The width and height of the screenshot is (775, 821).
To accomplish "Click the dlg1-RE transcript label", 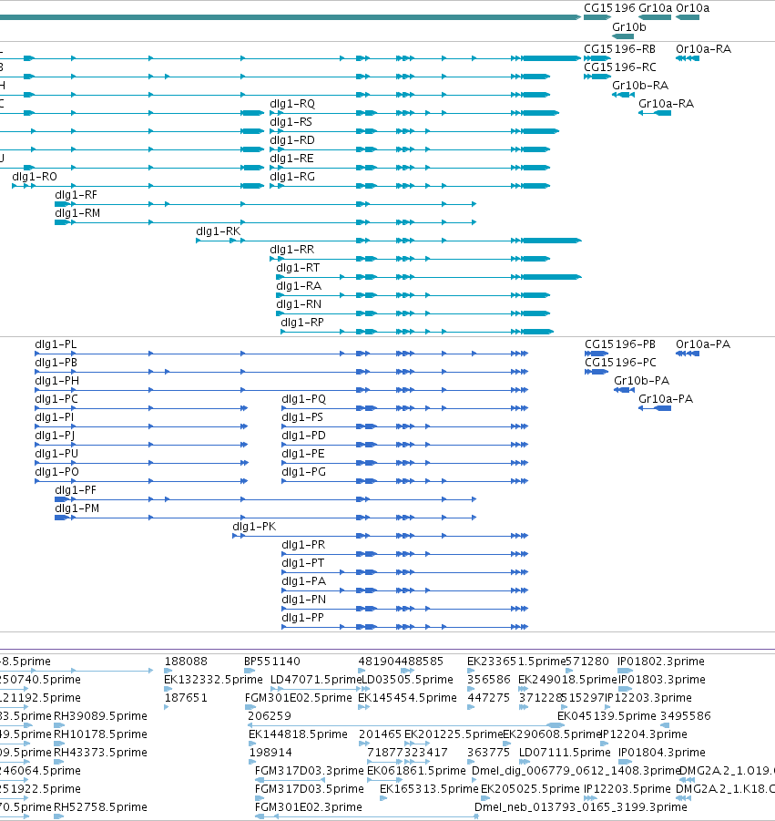I will coord(291,159).
